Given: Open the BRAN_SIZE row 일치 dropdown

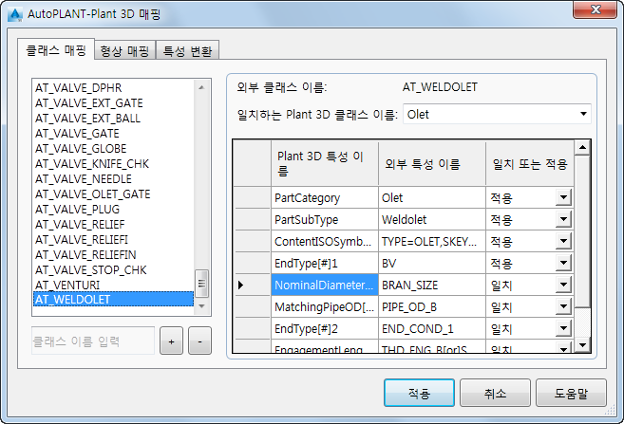Looking at the screenshot, I should pyautogui.click(x=563, y=285).
